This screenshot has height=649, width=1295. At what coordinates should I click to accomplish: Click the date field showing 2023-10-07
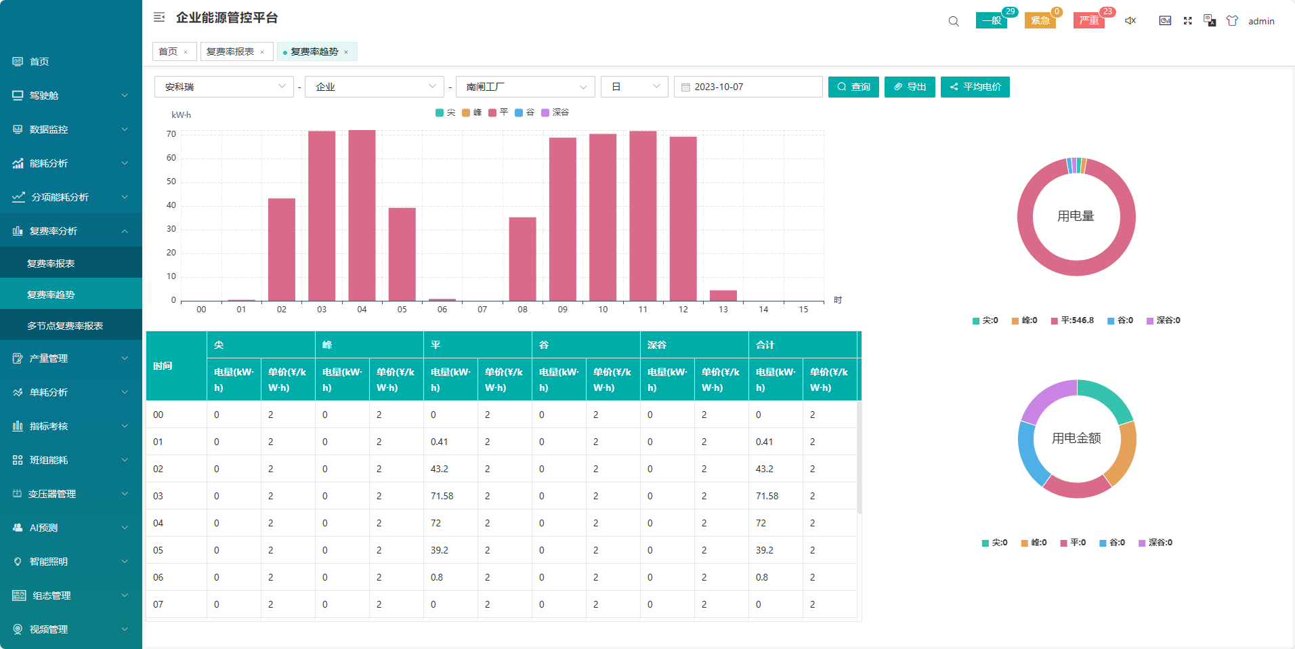coord(748,87)
